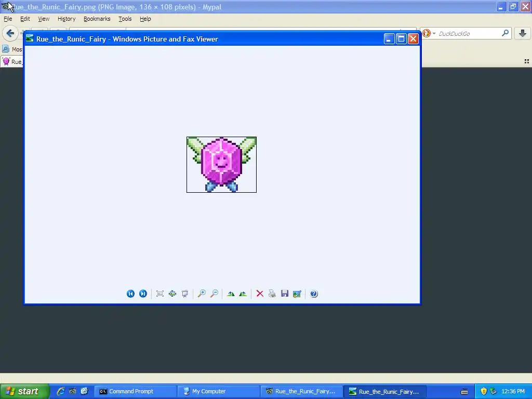Launch Mypal raccoon quick launch icon
Screen dimensions: 532x399
pyautogui.click(x=72, y=391)
